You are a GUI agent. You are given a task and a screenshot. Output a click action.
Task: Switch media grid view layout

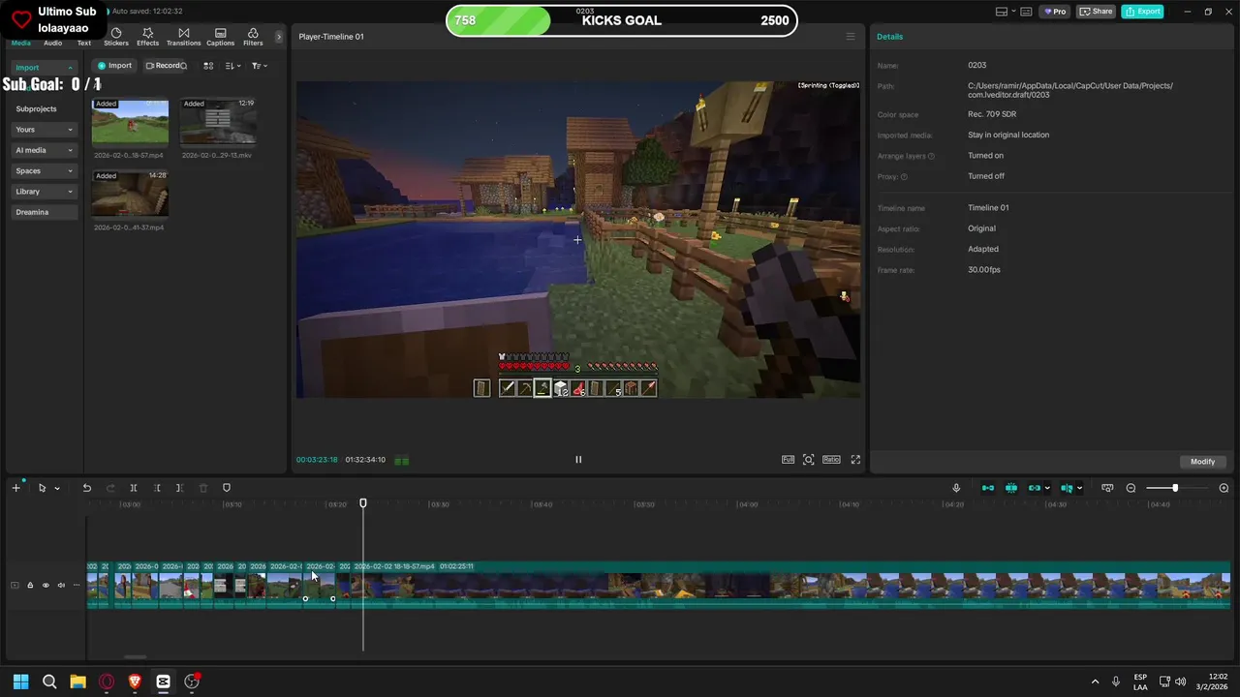(x=208, y=66)
